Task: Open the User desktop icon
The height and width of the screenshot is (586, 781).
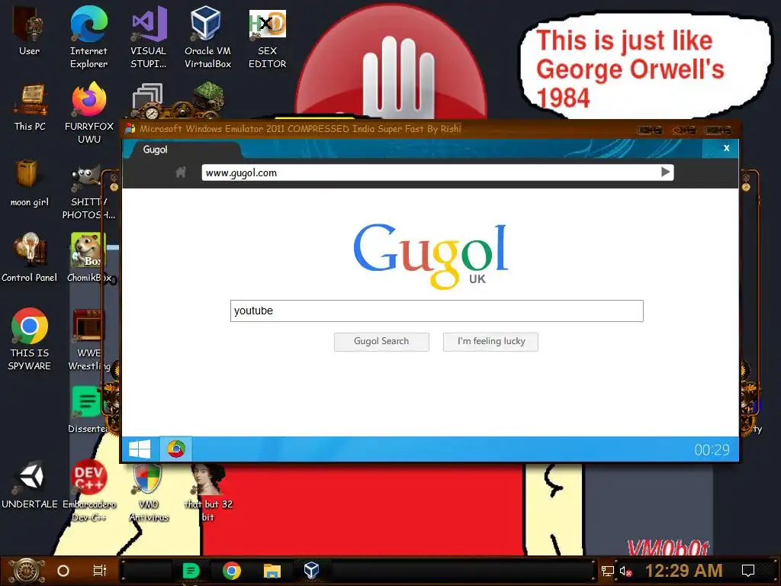Action: point(30,31)
